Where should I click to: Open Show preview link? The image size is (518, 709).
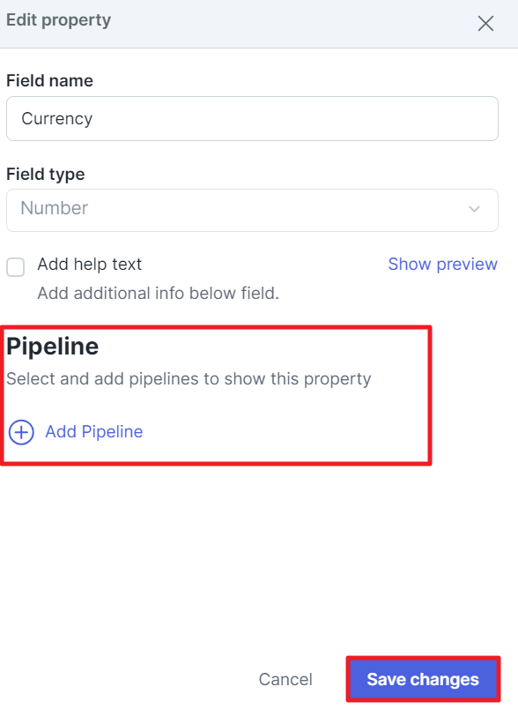(442, 264)
